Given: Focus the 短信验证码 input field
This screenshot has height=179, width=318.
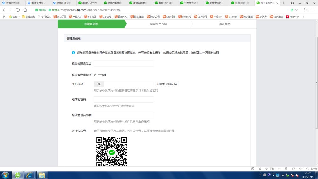Looking at the screenshot, I should [123, 99].
